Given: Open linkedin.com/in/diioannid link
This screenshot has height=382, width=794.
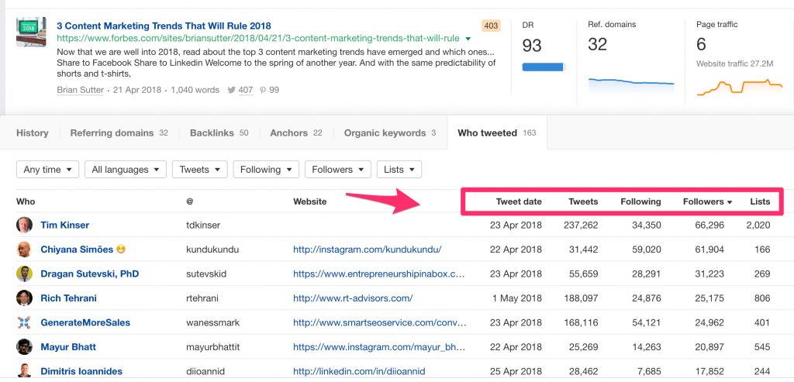Looking at the screenshot, I should point(359,371).
